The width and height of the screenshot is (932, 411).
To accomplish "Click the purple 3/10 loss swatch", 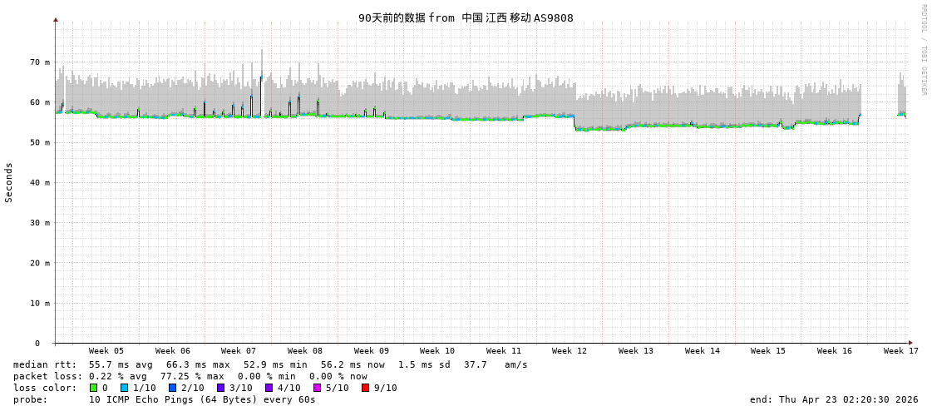I will click(221, 388).
